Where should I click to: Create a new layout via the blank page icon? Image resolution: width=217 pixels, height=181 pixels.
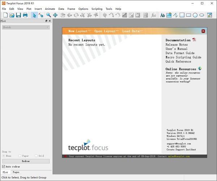point(5,15)
